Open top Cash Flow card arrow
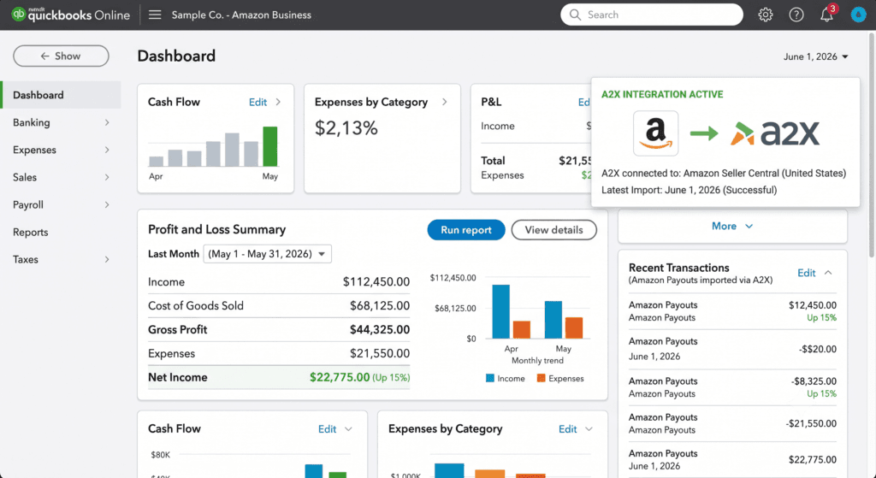 coord(278,103)
